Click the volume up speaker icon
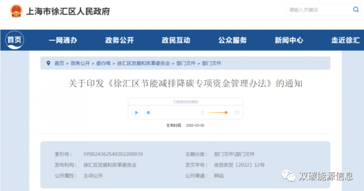The height and width of the screenshot is (191, 364). [237, 113]
